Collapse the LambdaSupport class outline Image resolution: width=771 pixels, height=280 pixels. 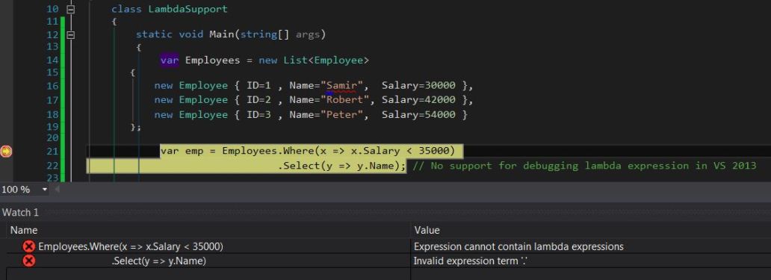click(x=71, y=9)
